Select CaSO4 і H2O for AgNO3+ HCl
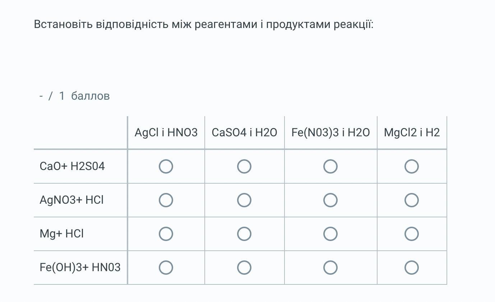 click(244, 200)
